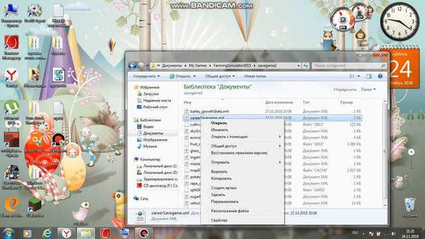Screen dimensions: 425x239
Task: Go back using the Explorer back arrow
Action: pos(132,66)
